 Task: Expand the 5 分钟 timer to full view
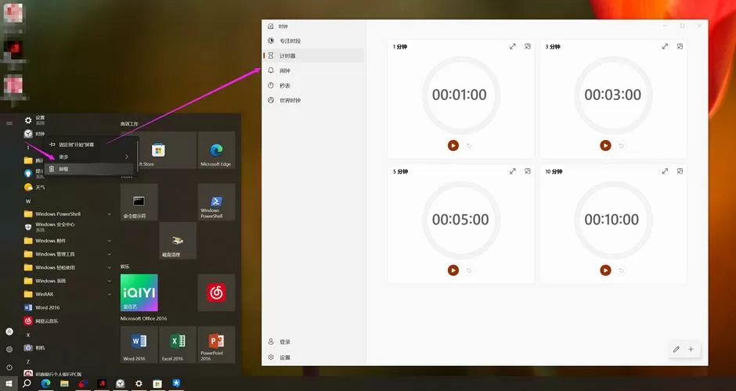513,171
